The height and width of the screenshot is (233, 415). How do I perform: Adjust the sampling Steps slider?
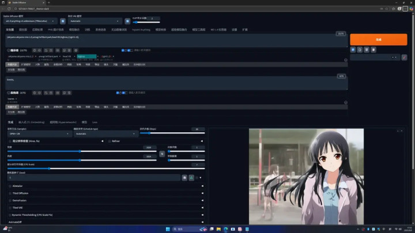[x=172, y=133]
